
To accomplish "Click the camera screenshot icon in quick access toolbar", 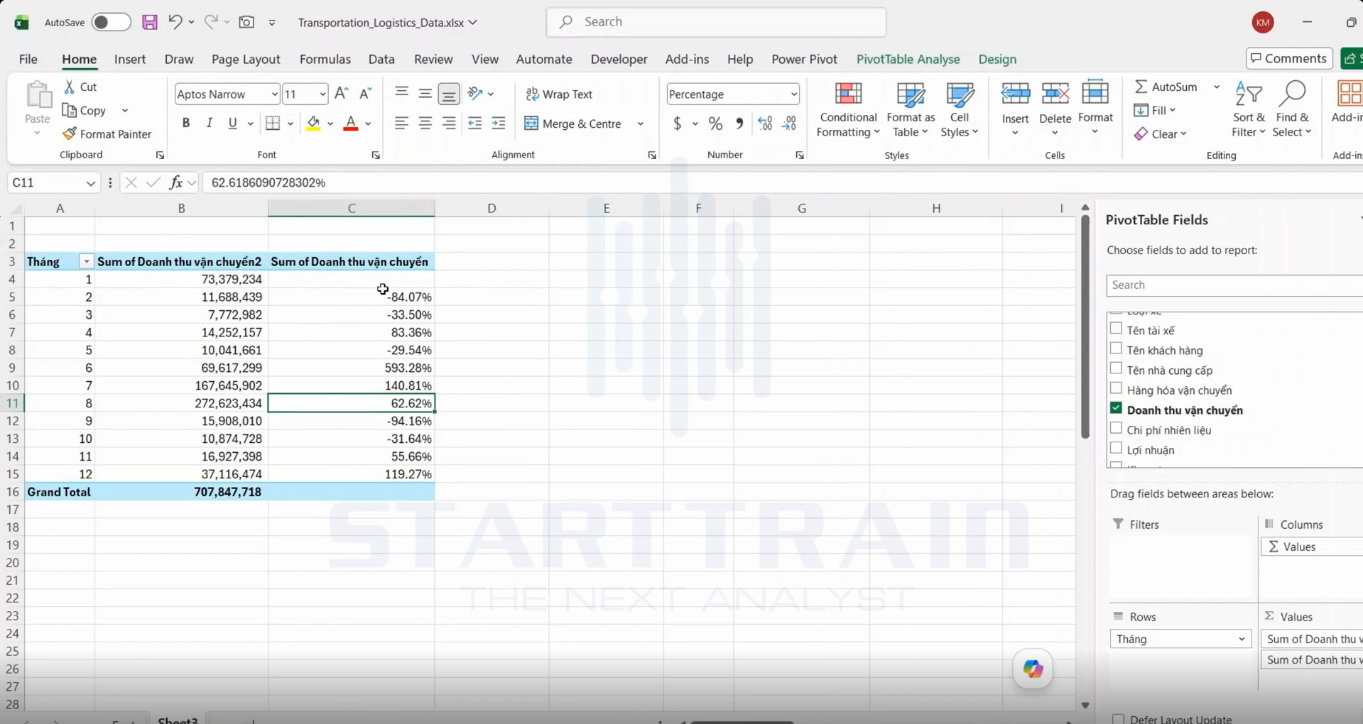I will coord(246,22).
